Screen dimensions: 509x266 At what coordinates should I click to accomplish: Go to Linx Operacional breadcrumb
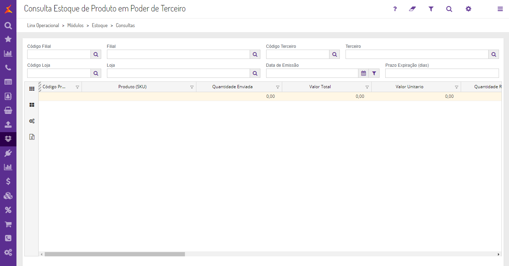43,26
